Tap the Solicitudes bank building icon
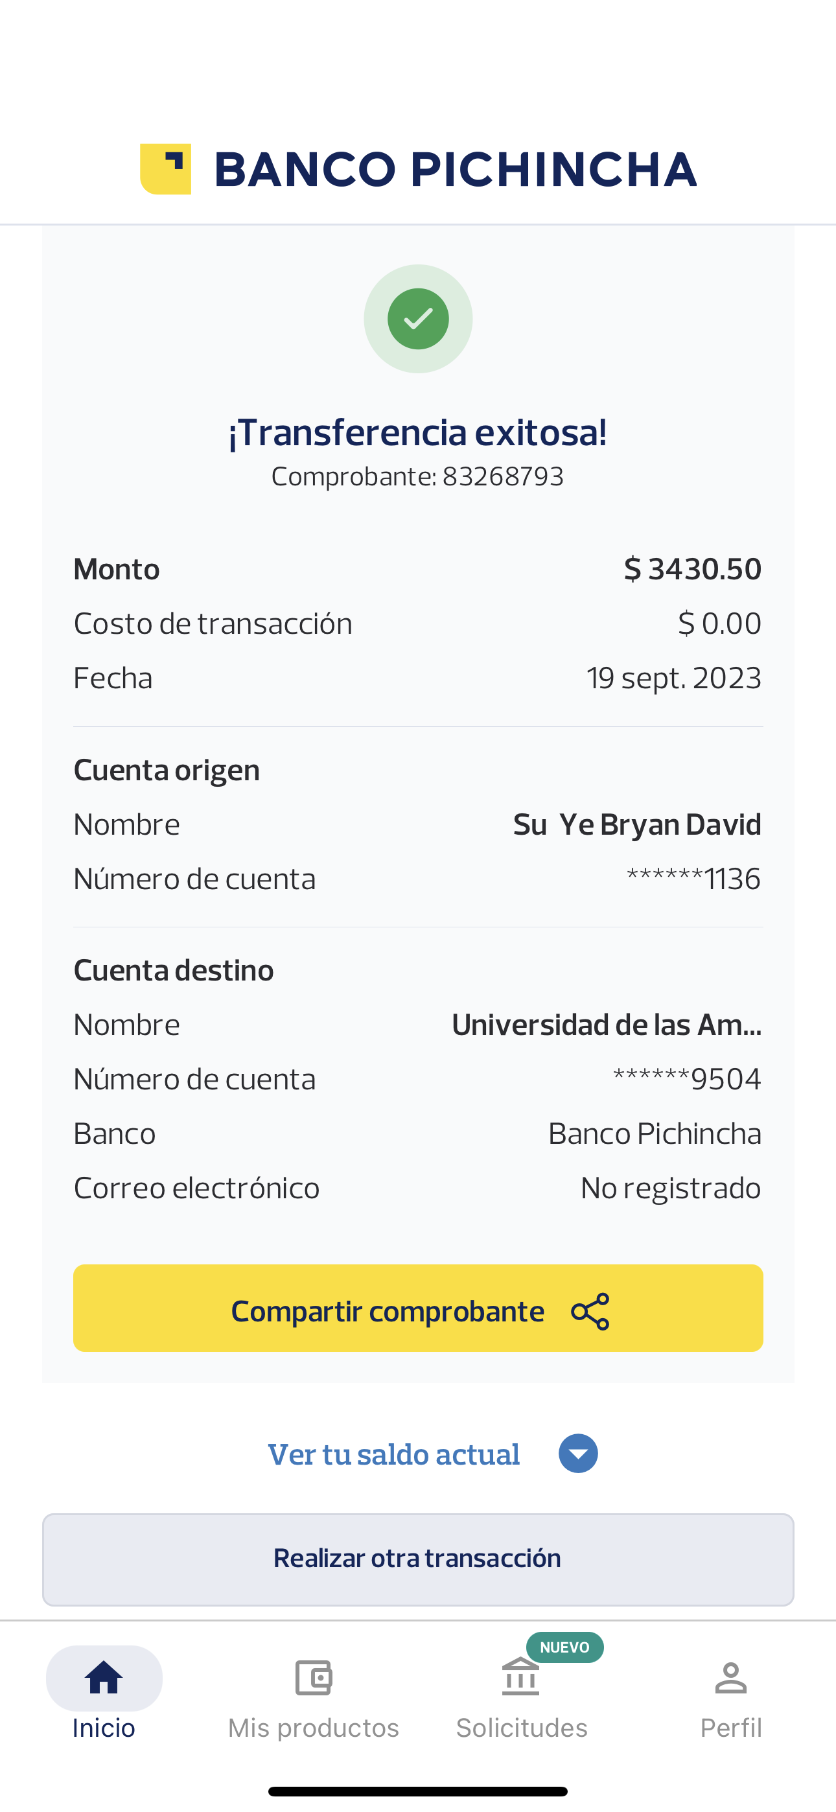 (521, 1678)
